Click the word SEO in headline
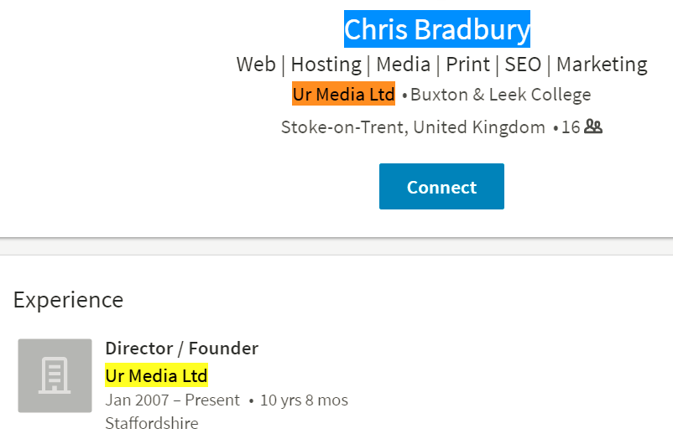 tap(523, 65)
